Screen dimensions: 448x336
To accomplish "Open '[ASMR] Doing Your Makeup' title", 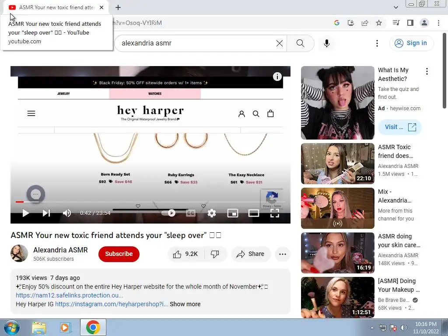I will click(x=399, y=285).
